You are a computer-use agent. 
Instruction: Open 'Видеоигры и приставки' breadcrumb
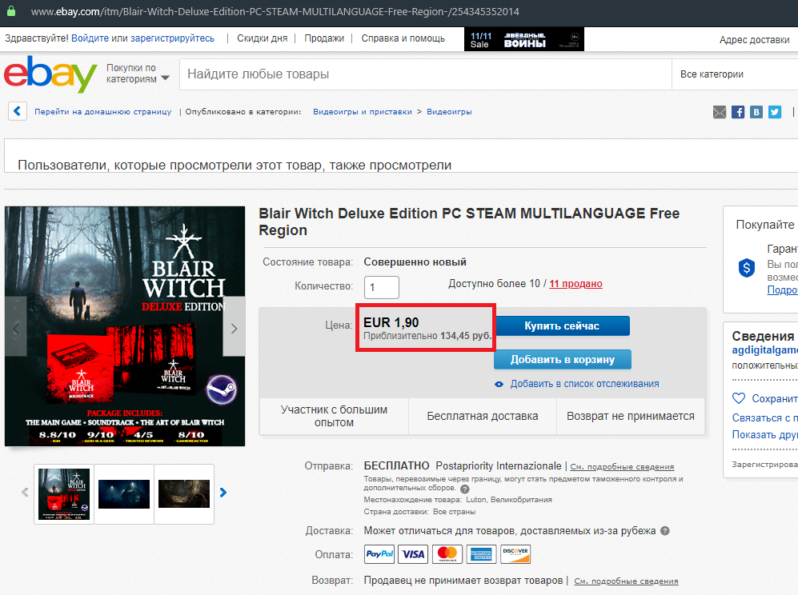(363, 112)
